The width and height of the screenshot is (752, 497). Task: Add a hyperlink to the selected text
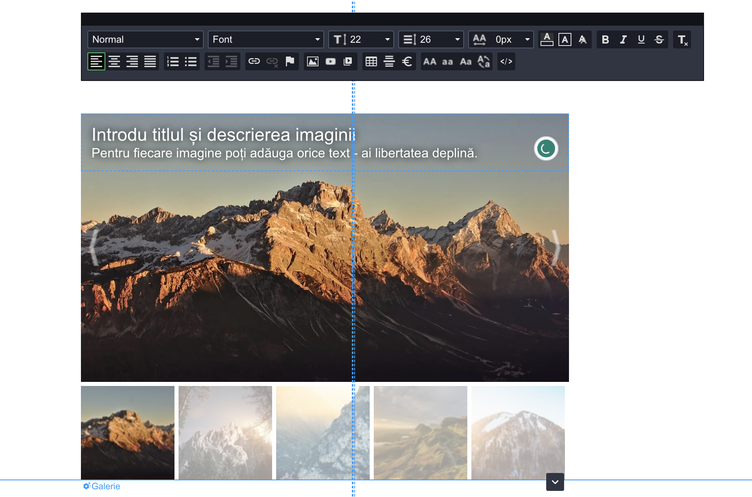click(x=254, y=61)
